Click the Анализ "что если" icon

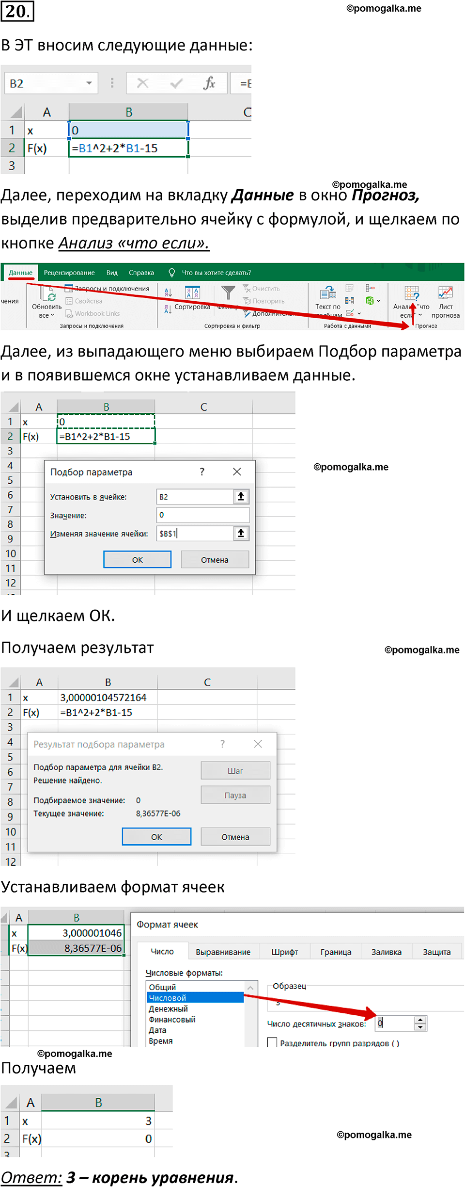tap(412, 293)
